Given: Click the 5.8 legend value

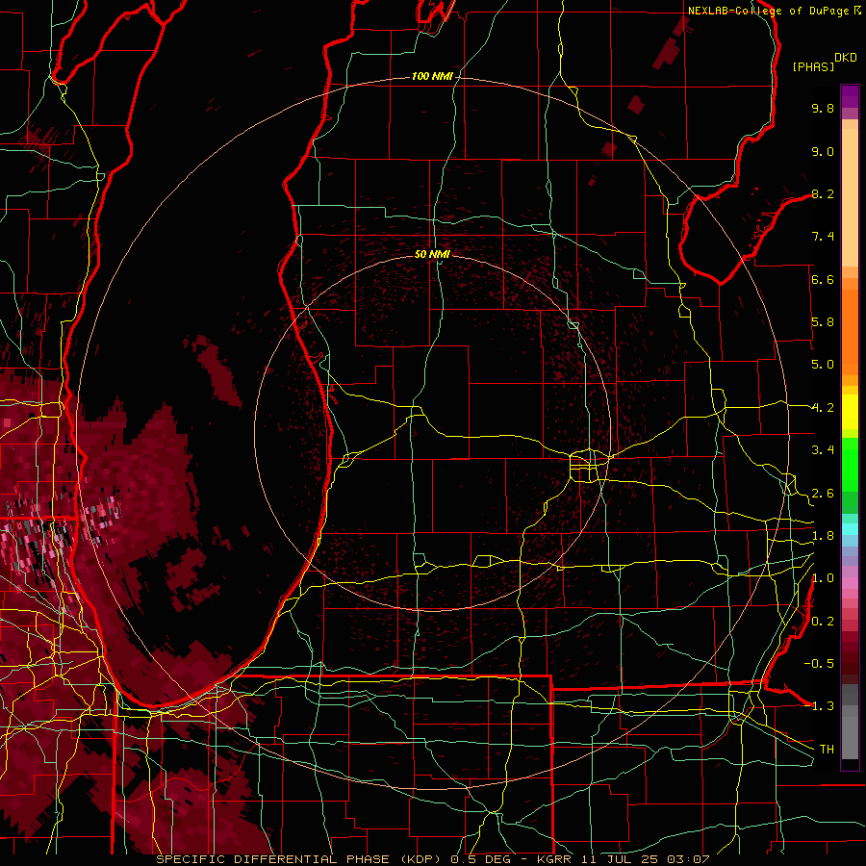Looking at the screenshot, I should click(823, 322).
